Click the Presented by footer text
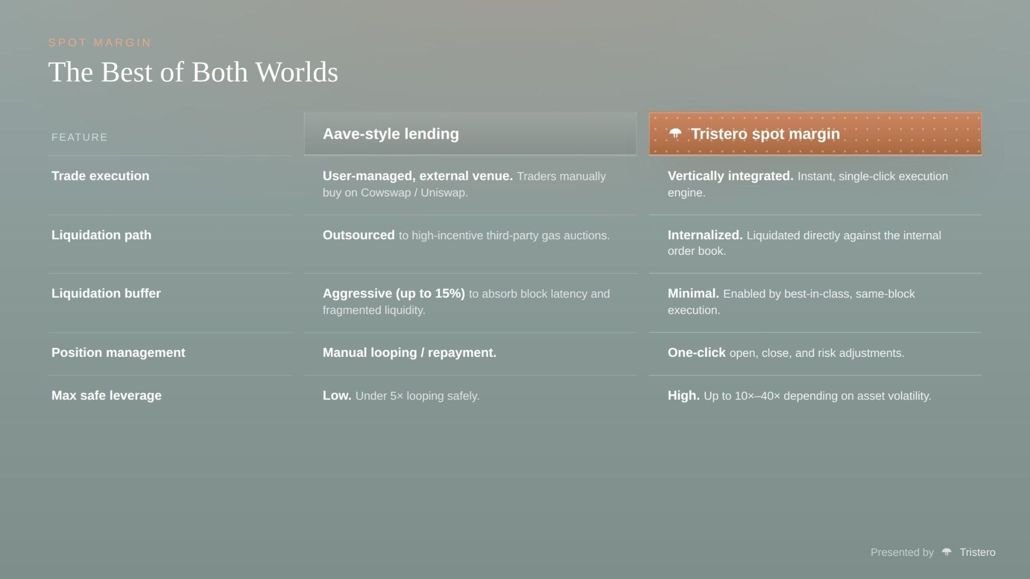 pos(902,552)
